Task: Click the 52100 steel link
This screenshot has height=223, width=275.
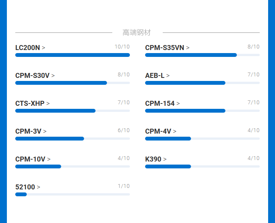Action: pos(27,187)
